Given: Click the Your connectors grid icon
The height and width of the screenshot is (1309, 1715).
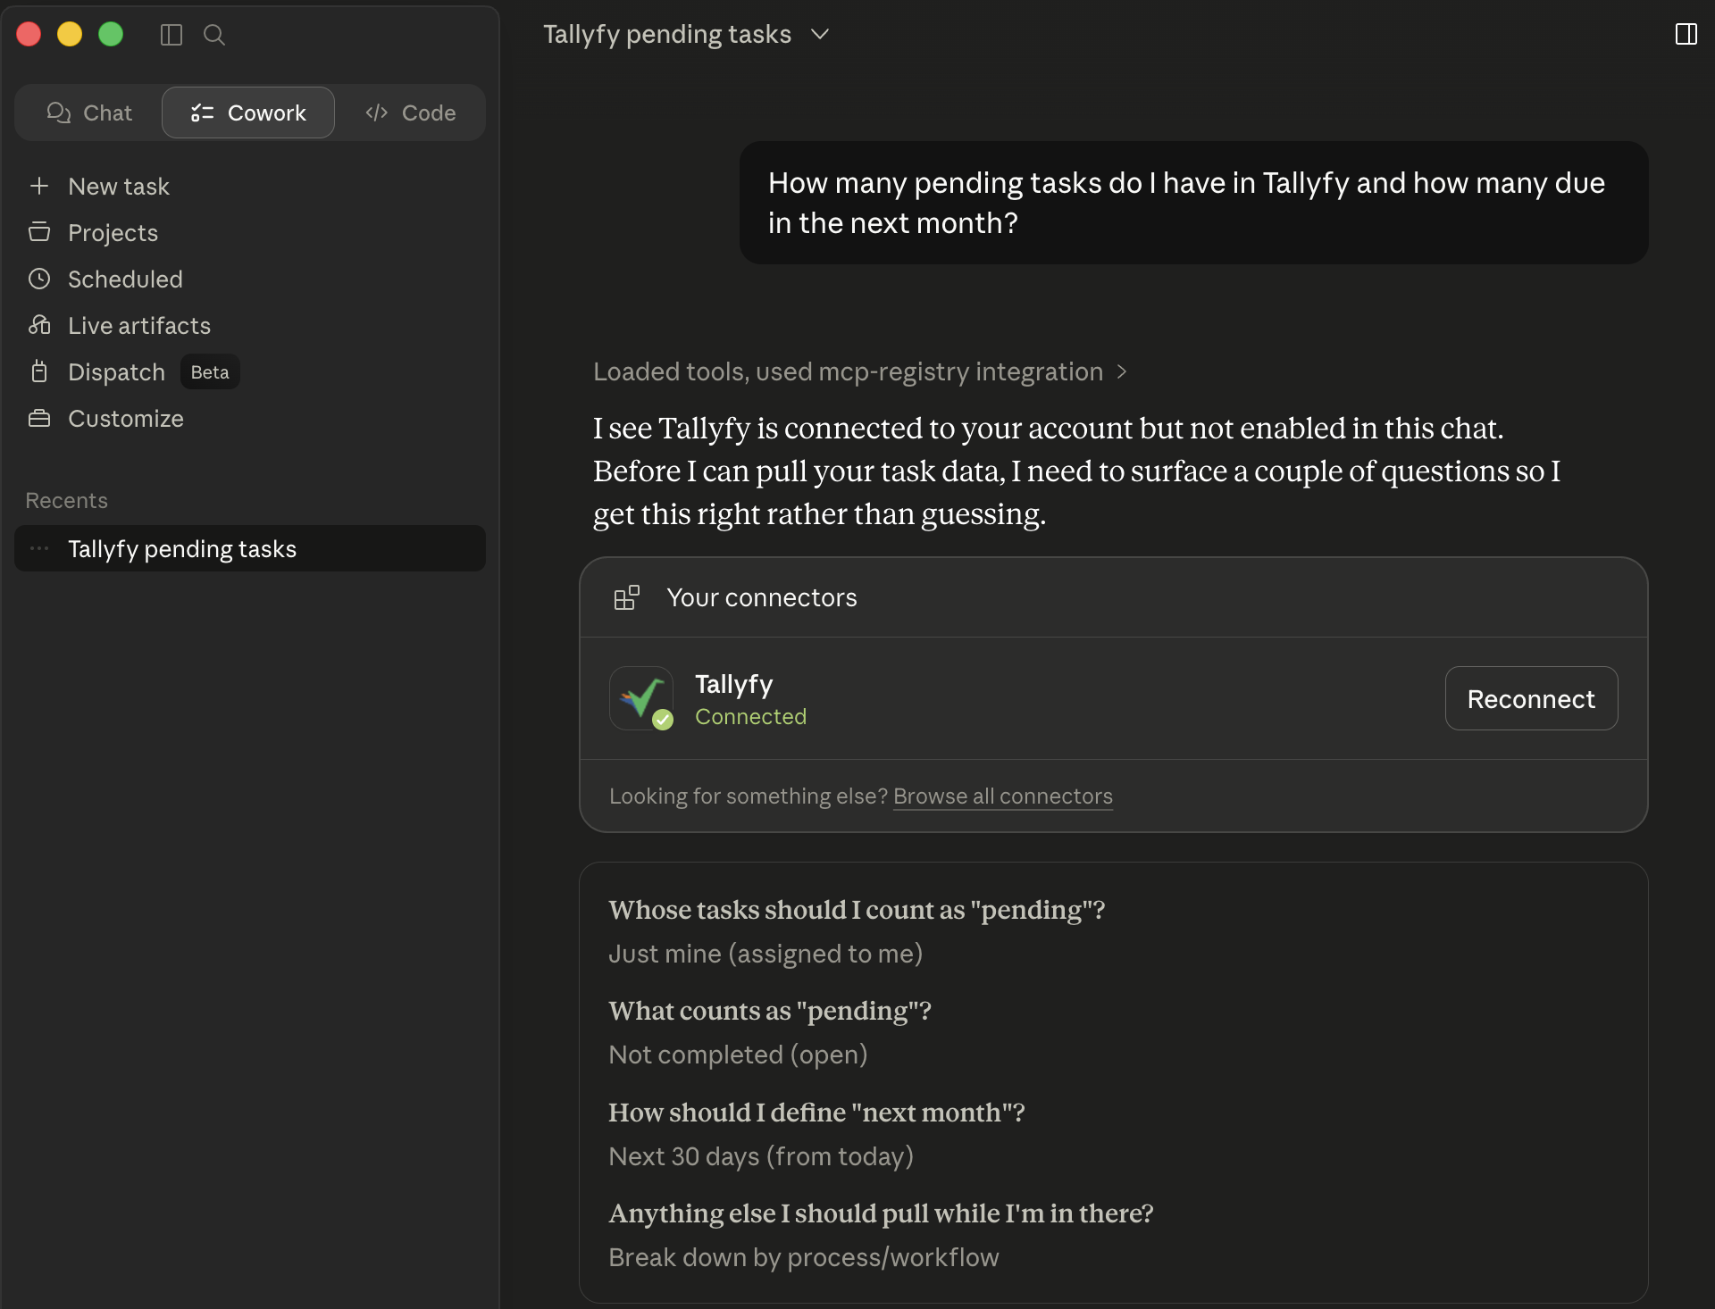Looking at the screenshot, I should pos(627,597).
